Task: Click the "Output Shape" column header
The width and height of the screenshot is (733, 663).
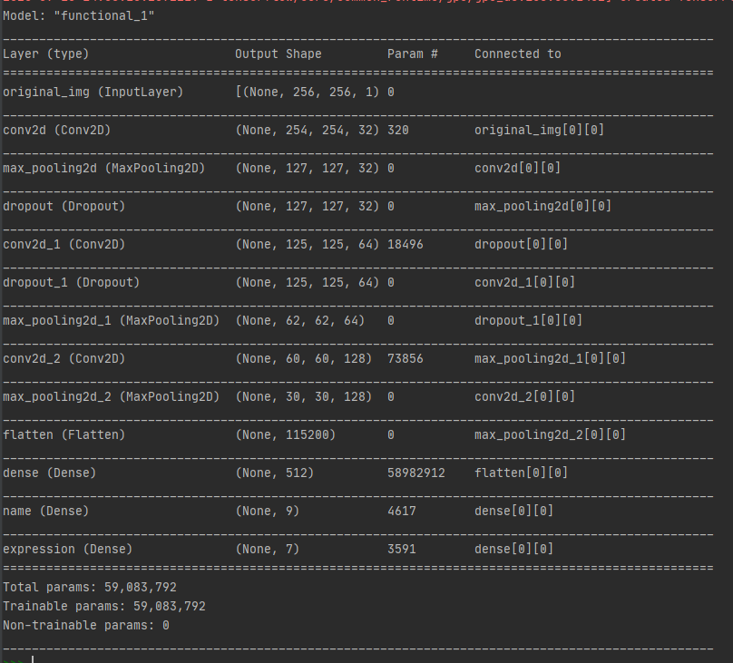Action: tap(278, 54)
